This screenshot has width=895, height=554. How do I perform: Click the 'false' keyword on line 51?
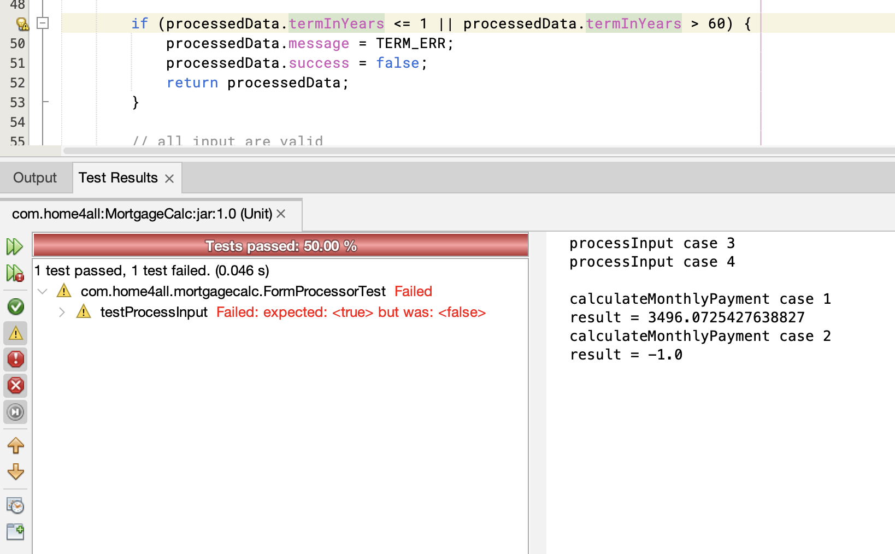[x=397, y=63]
